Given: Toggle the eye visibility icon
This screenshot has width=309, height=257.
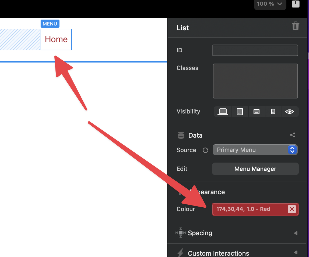Looking at the screenshot, I should coord(290,112).
